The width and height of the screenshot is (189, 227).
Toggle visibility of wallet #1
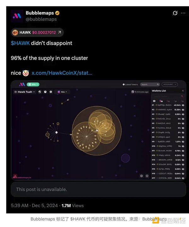(183, 105)
